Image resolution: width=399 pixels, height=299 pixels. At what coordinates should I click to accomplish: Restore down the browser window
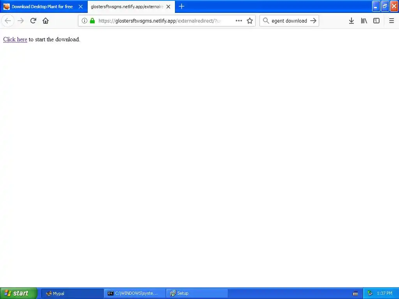click(x=385, y=6)
